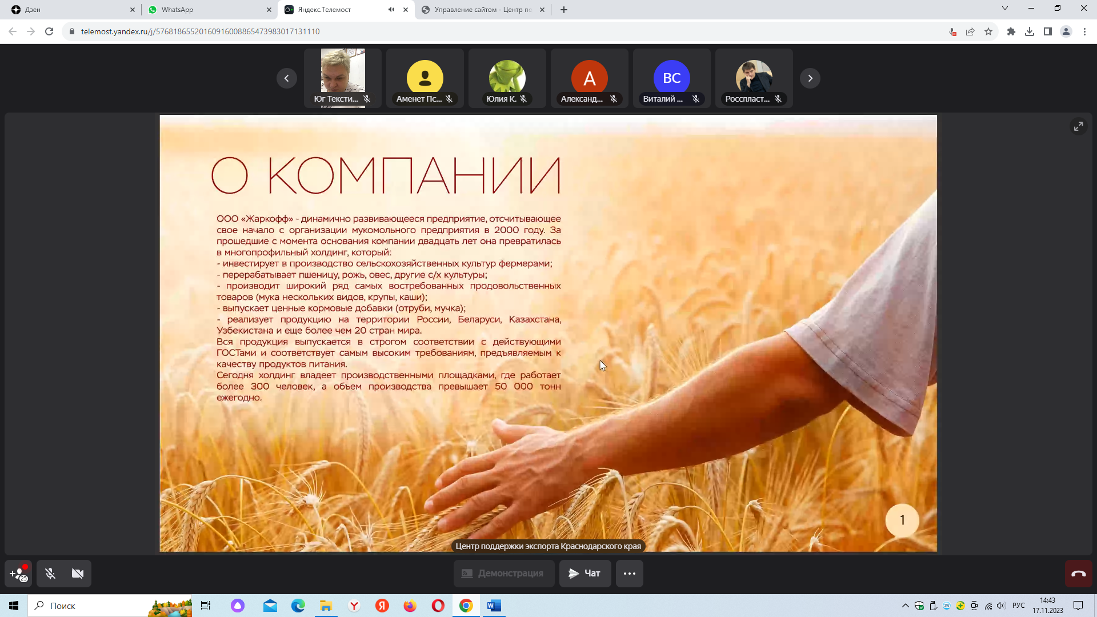Open the Windows Start menu
The height and width of the screenshot is (617, 1097).
coord(14,606)
